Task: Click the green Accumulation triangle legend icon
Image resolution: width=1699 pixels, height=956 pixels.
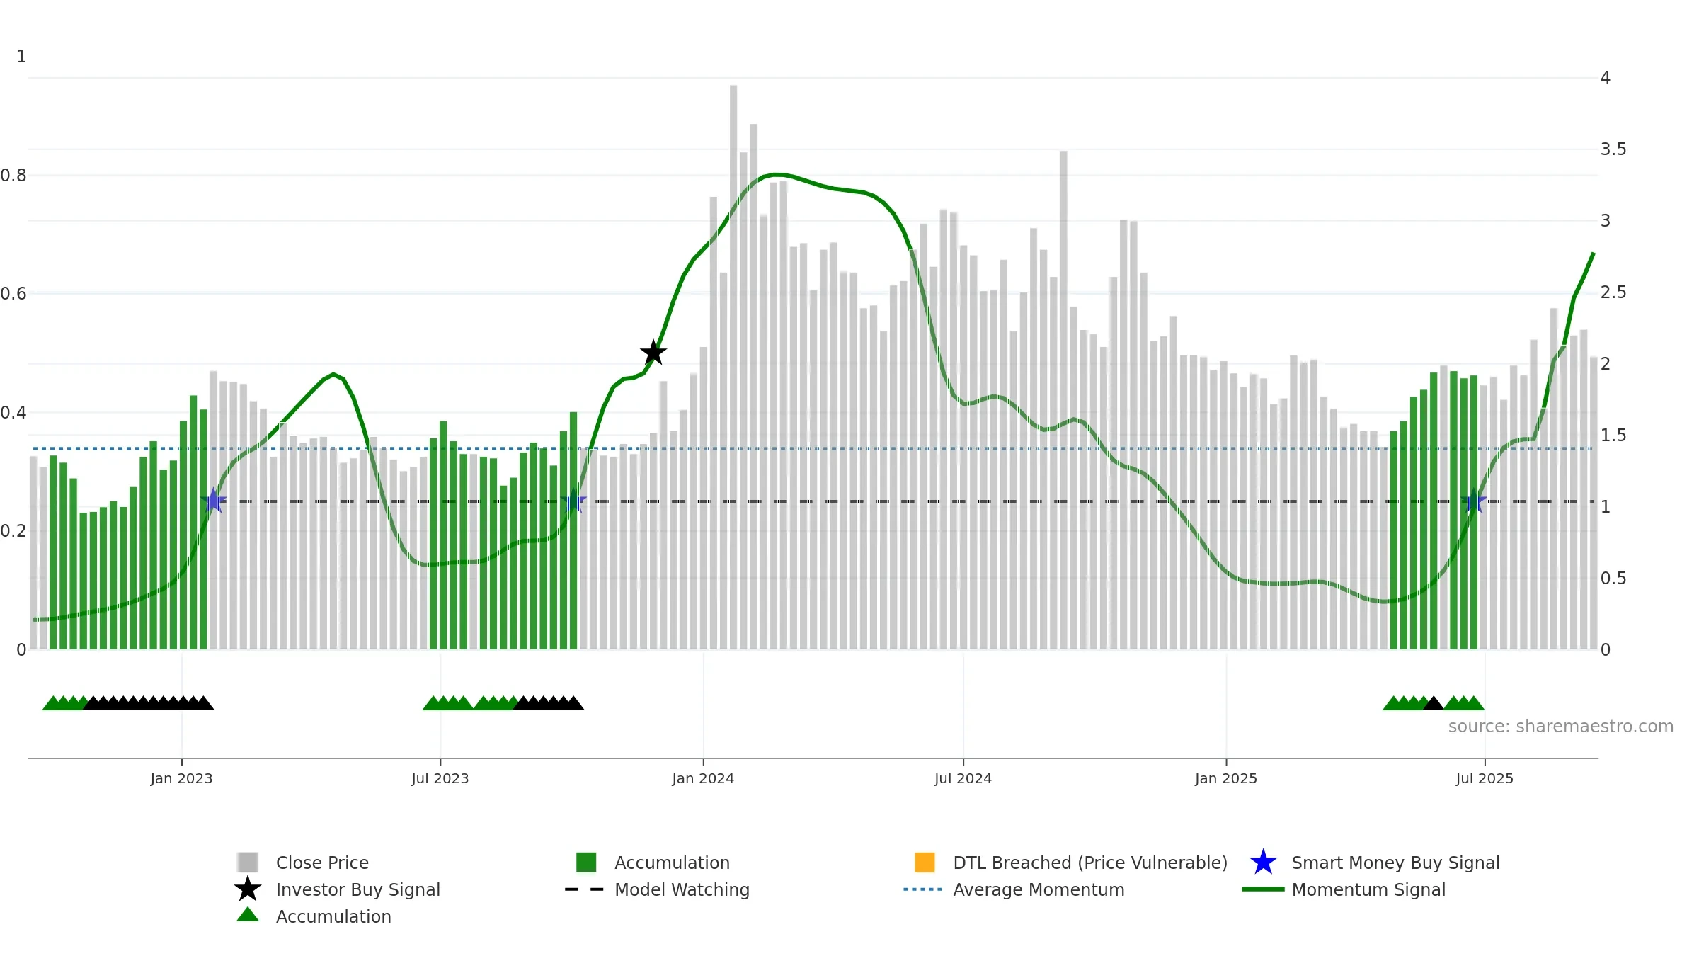Action: coord(248,914)
